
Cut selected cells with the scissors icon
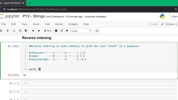(14, 31)
